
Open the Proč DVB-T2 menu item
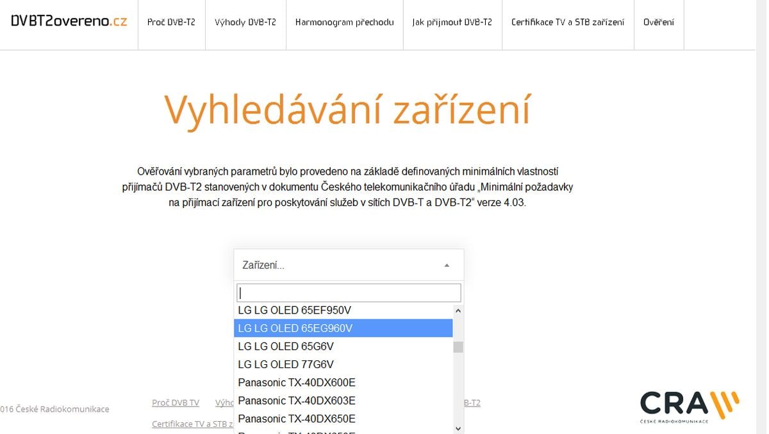coord(171,21)
